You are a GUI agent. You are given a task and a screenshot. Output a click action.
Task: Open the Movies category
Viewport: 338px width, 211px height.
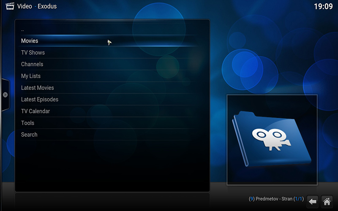pyautogui.click(x=30, y=41)
